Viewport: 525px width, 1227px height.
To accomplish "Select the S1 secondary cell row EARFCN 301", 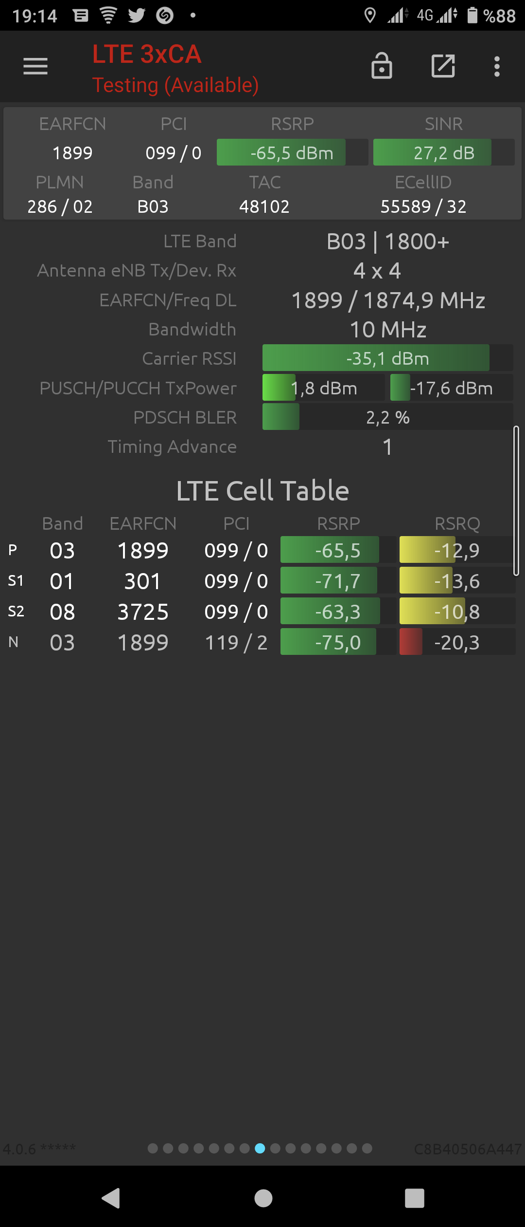I will pyautogui.click(x=262, y=581).
